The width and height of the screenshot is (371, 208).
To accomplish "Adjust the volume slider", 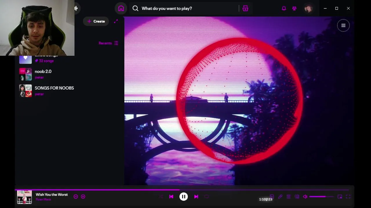I will [321, 197].
